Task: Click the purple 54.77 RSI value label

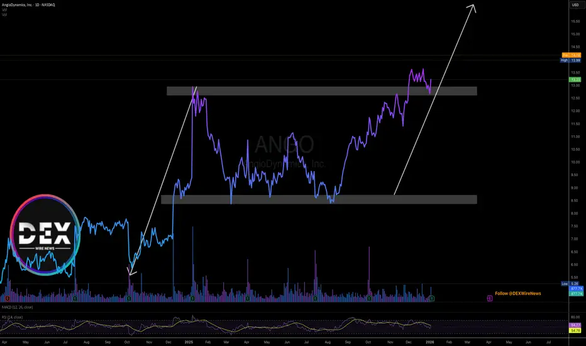Action: pyautogui.click(x=575, y=325)
